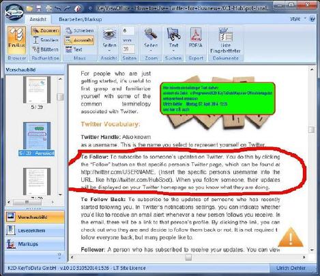Toggle the Auswahl mouse mode
Viewport: 320px width, 276px height.
point(79,40)
